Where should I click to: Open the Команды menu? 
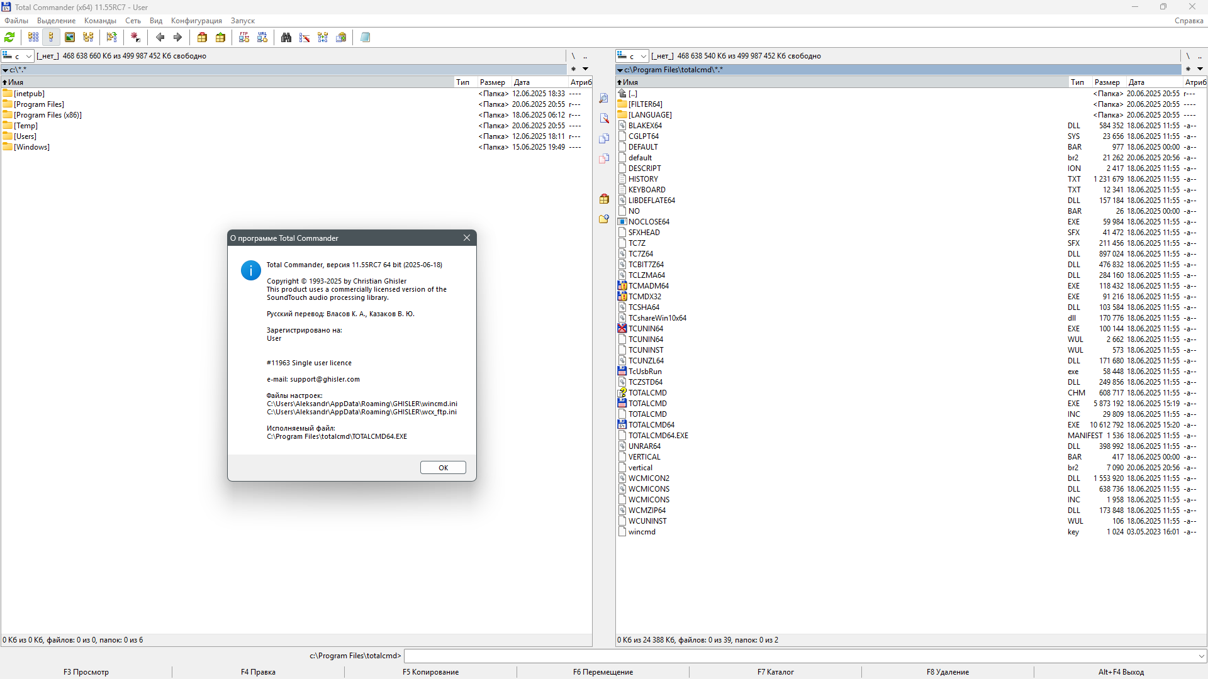tap(100, 21)
